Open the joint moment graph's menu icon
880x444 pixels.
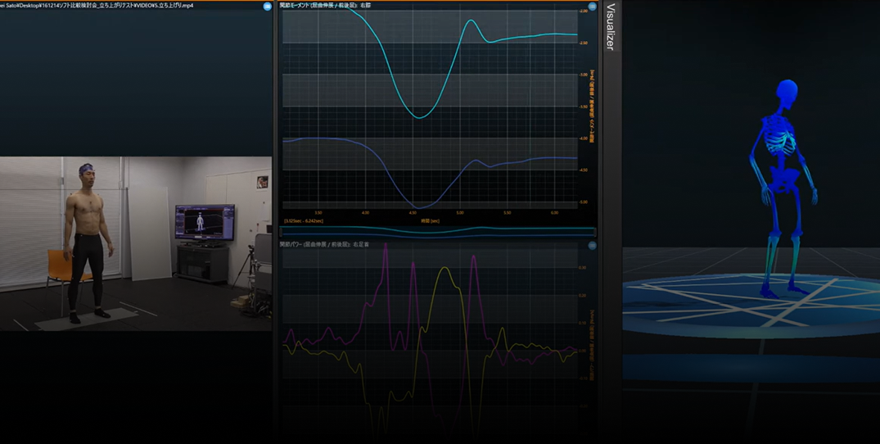[592, 7]
